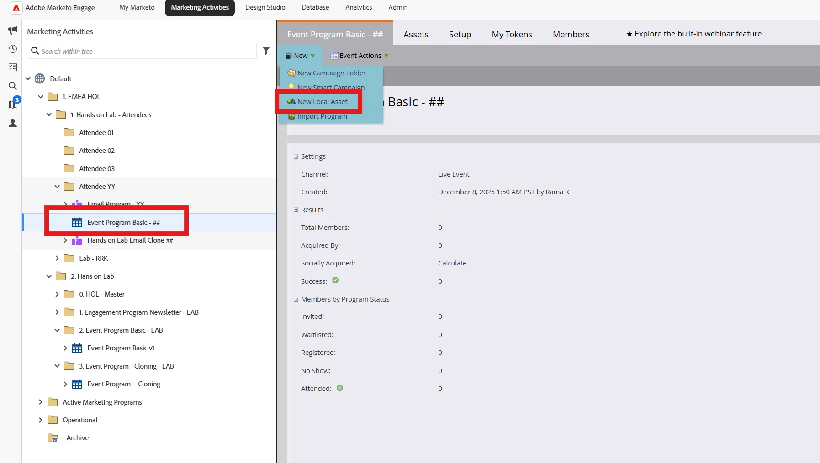Select Import Program menu entry

(318, 116)
